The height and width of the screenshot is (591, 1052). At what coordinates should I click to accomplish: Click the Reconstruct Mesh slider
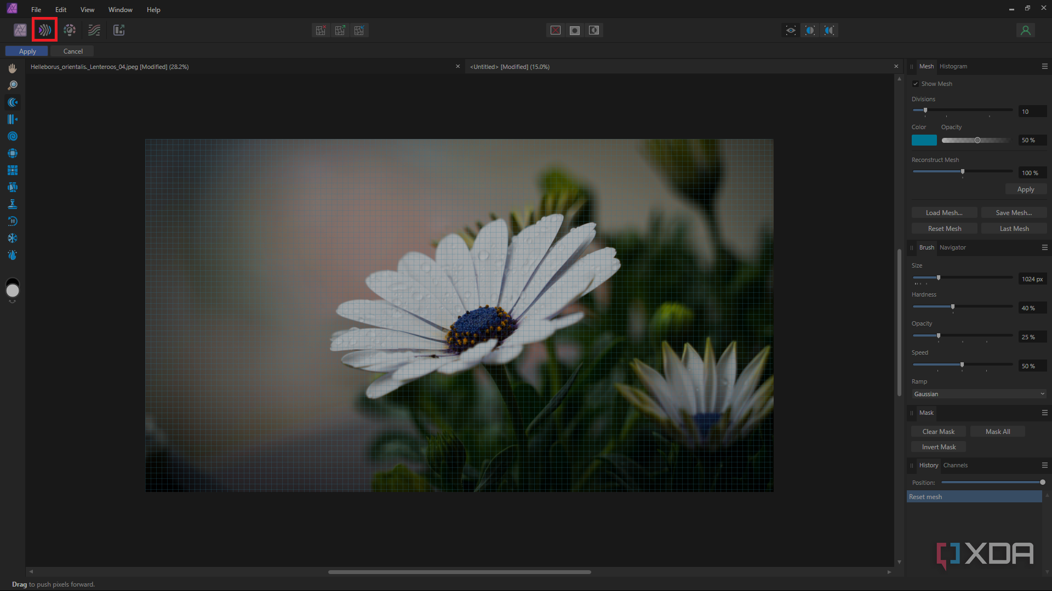(x=963, y=171)
